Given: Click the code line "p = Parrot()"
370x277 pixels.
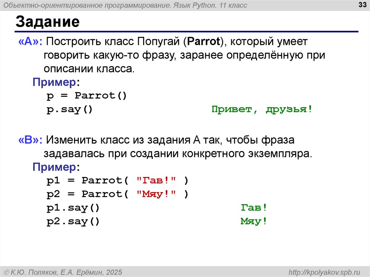Looking at the screenshot, I should 87,96.
